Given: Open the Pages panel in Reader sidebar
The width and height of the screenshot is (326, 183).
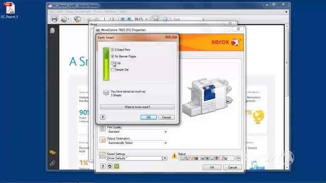Looking at the screenshot, I should 52,30.
